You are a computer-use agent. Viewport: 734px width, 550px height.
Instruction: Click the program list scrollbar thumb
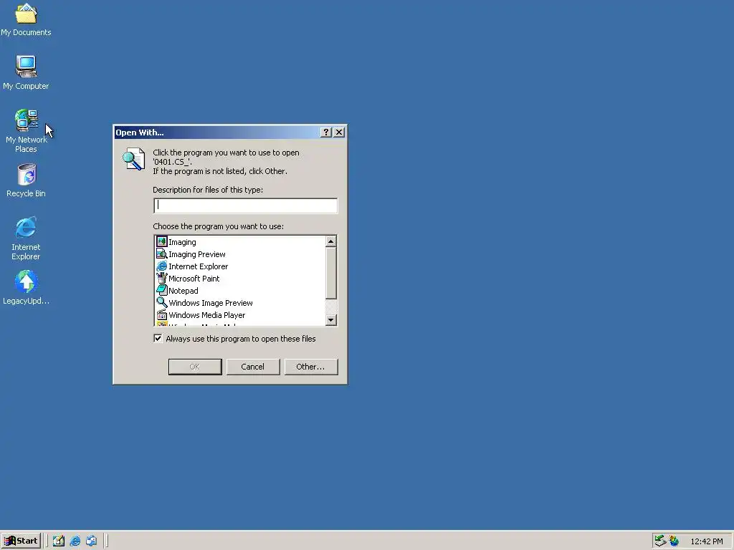[x=331, y=273]
